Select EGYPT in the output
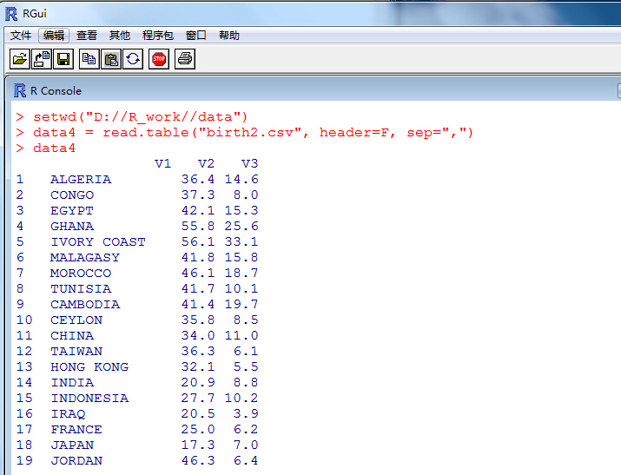Screen dimensions: 621x475 (72, 211)
